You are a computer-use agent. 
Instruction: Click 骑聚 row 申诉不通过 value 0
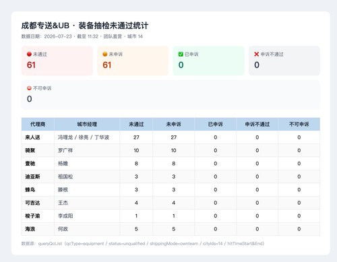coord(257,150)
